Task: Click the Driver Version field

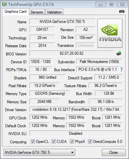Action: coord(76,109)
